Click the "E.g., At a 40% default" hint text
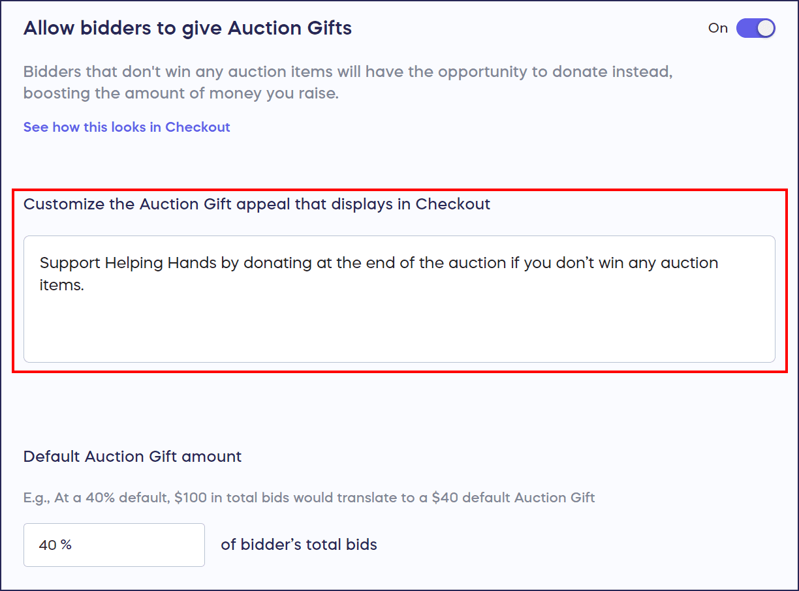The image size is (799, 591). [309, 498]
